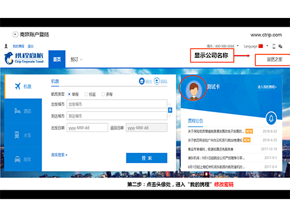Click the 出发城市 departure city input field
This screenshot has width=290, height=217.
[117, 104]
